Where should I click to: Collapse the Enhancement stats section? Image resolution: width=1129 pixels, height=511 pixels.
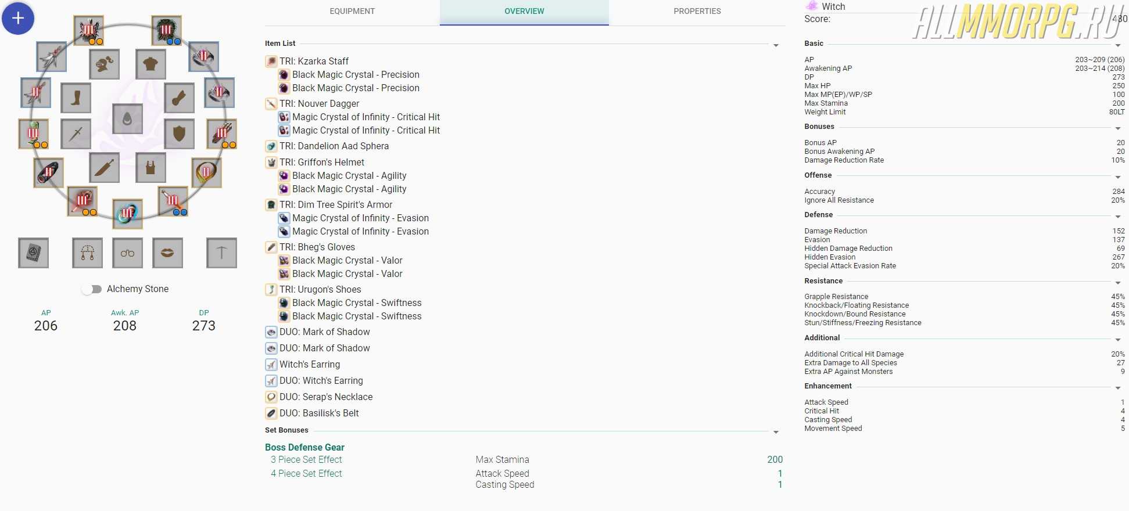pos(1118,388)
